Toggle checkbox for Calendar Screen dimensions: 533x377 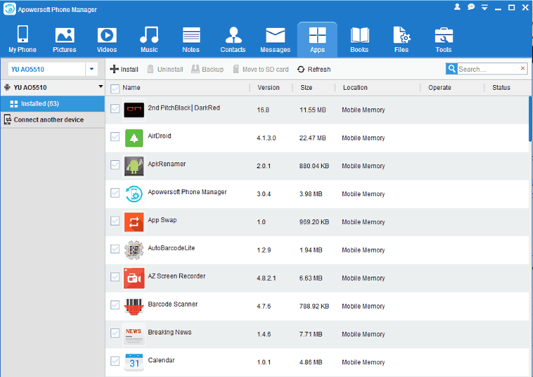(x=115, y=362)
